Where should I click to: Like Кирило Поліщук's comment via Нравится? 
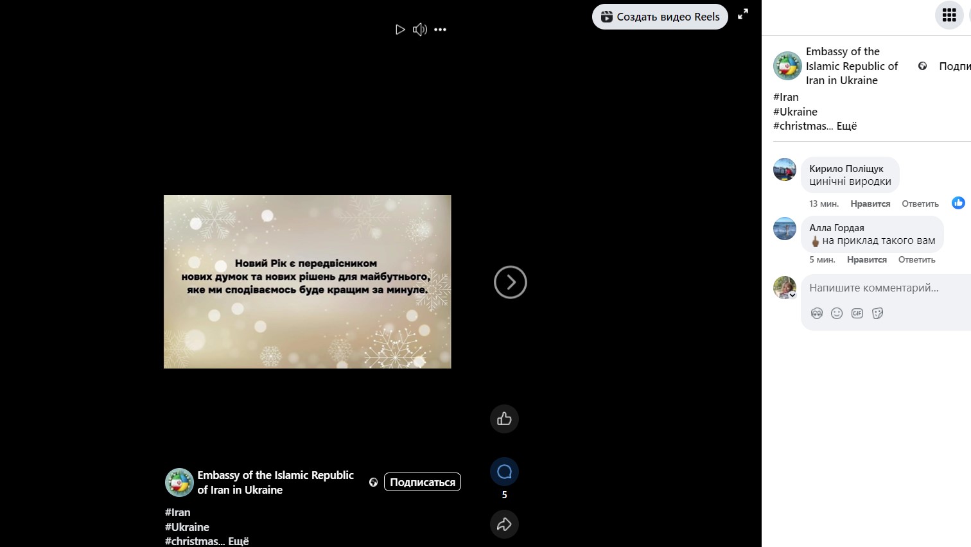pyautogui.click(x=870, y=204)
